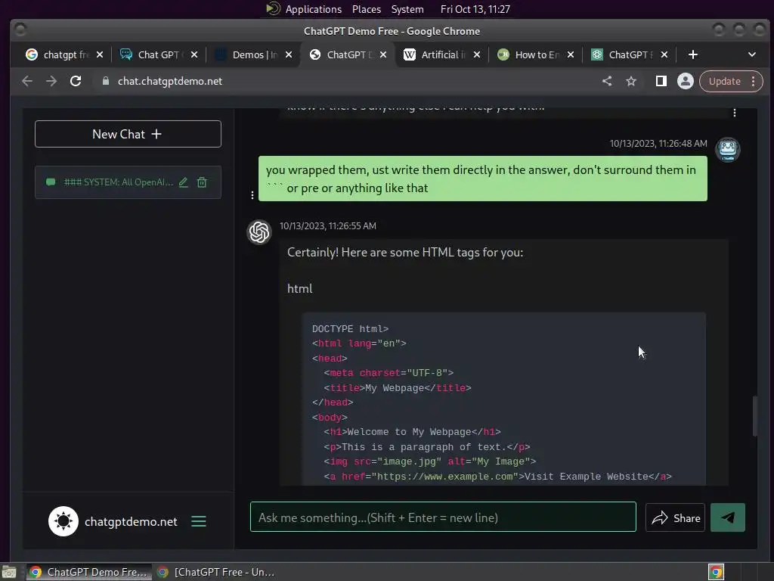Image resolution: width=774 pixels, height=581 pixels.
Task: Close the 'Artificial i' tab
Action: click(x=477, y=54)
